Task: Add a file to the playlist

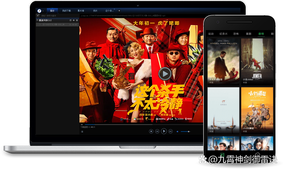Action: click(74, 21)
